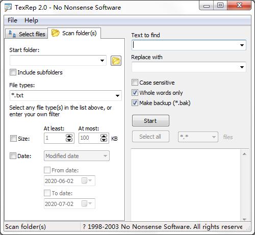The image size is (255, 235).
Task: Open the To date calendar picker icon
Action: click(x=87, y=203)
